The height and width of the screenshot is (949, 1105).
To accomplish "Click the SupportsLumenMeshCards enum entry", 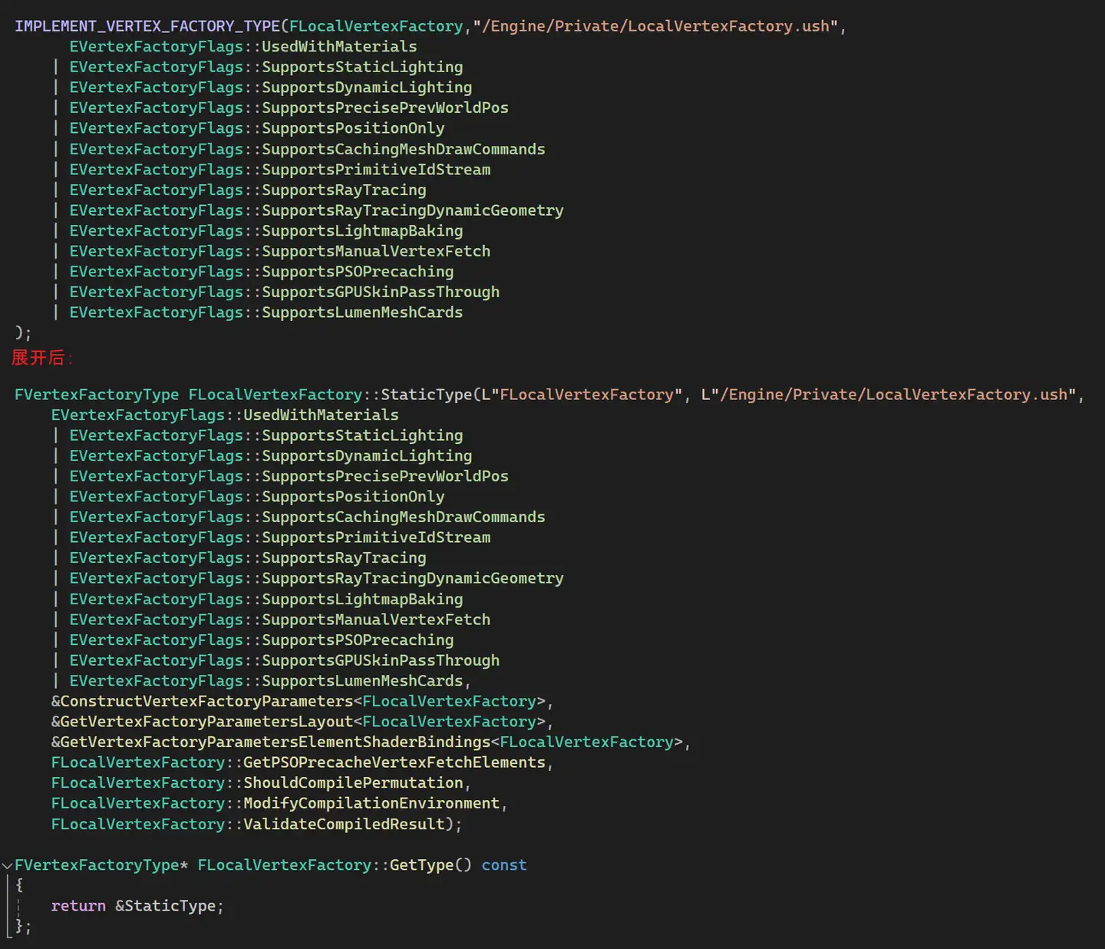I will [362, 312].
